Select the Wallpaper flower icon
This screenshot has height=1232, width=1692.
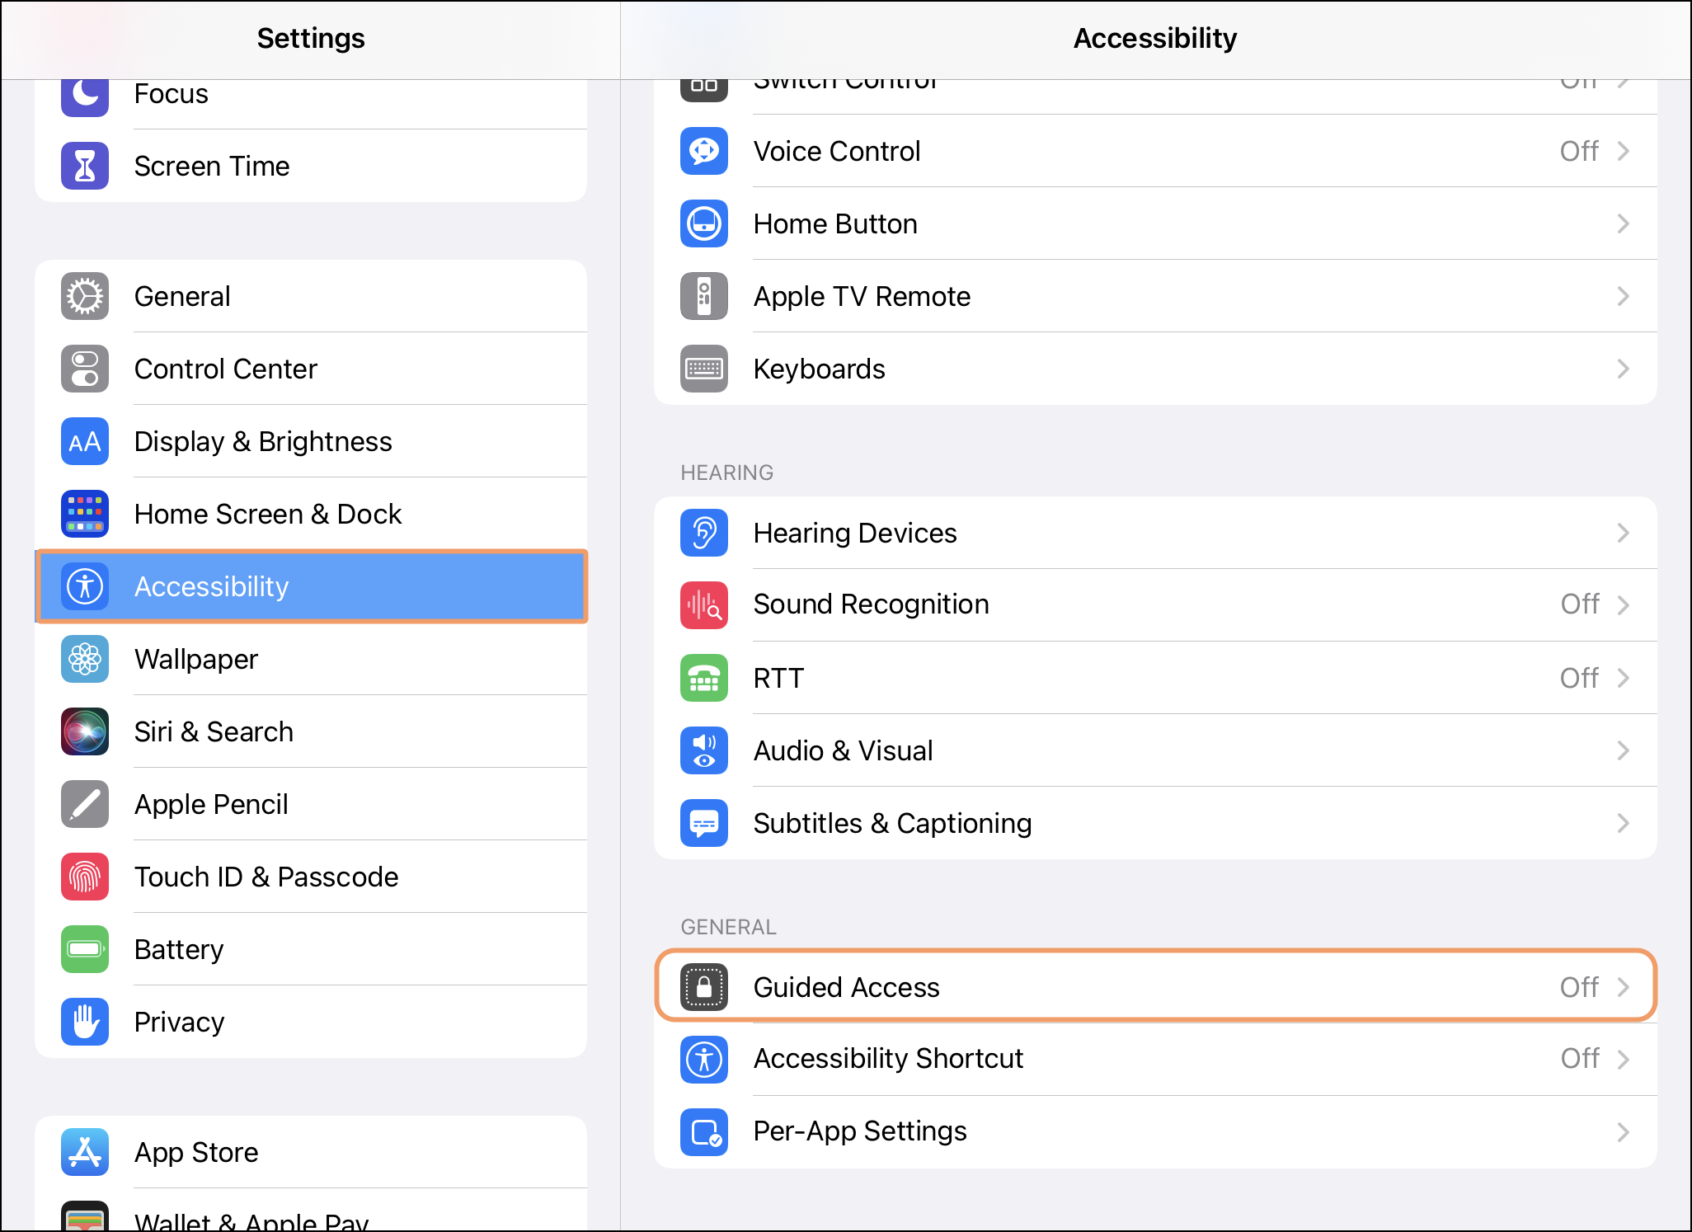point(85,659)
